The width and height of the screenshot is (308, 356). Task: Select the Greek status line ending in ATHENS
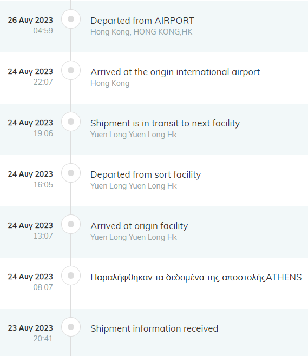196,278
